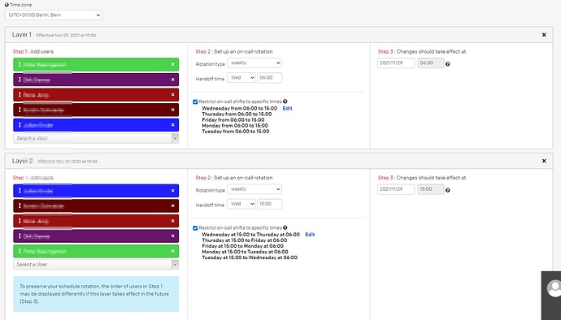
Task: Show help for Layer 1 effective time
Action: (x=448, y=64)
